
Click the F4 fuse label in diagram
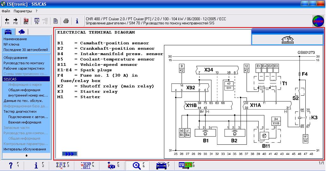305,74
